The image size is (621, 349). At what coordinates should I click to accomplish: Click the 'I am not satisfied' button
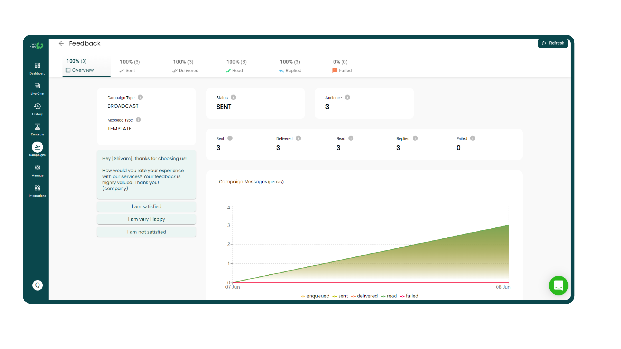pos(146,232)
